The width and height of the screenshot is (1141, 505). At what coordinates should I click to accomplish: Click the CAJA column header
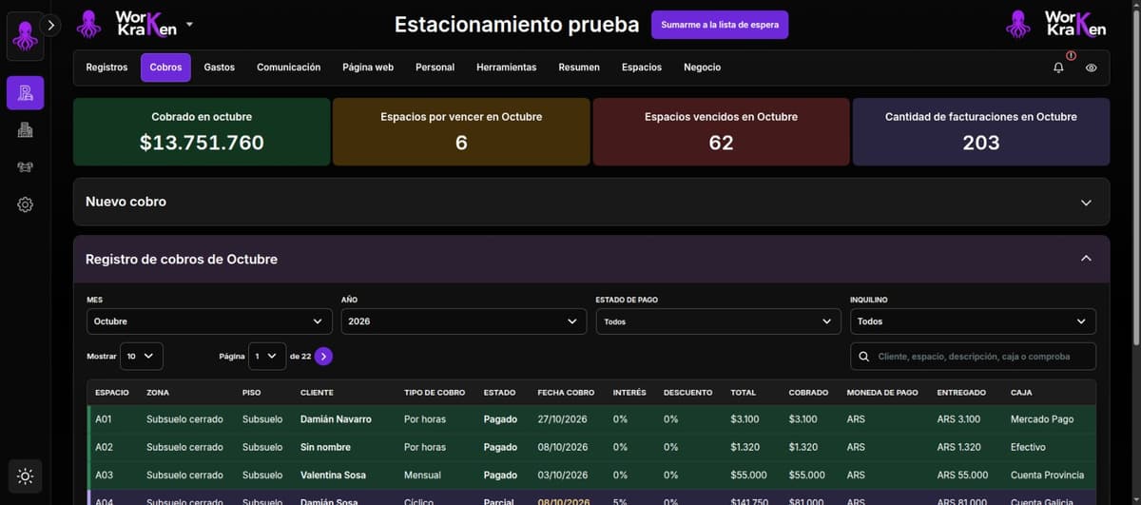[1021, 393]
